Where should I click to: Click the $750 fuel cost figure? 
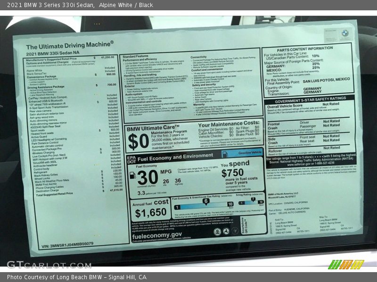click(x=232, y=173)
